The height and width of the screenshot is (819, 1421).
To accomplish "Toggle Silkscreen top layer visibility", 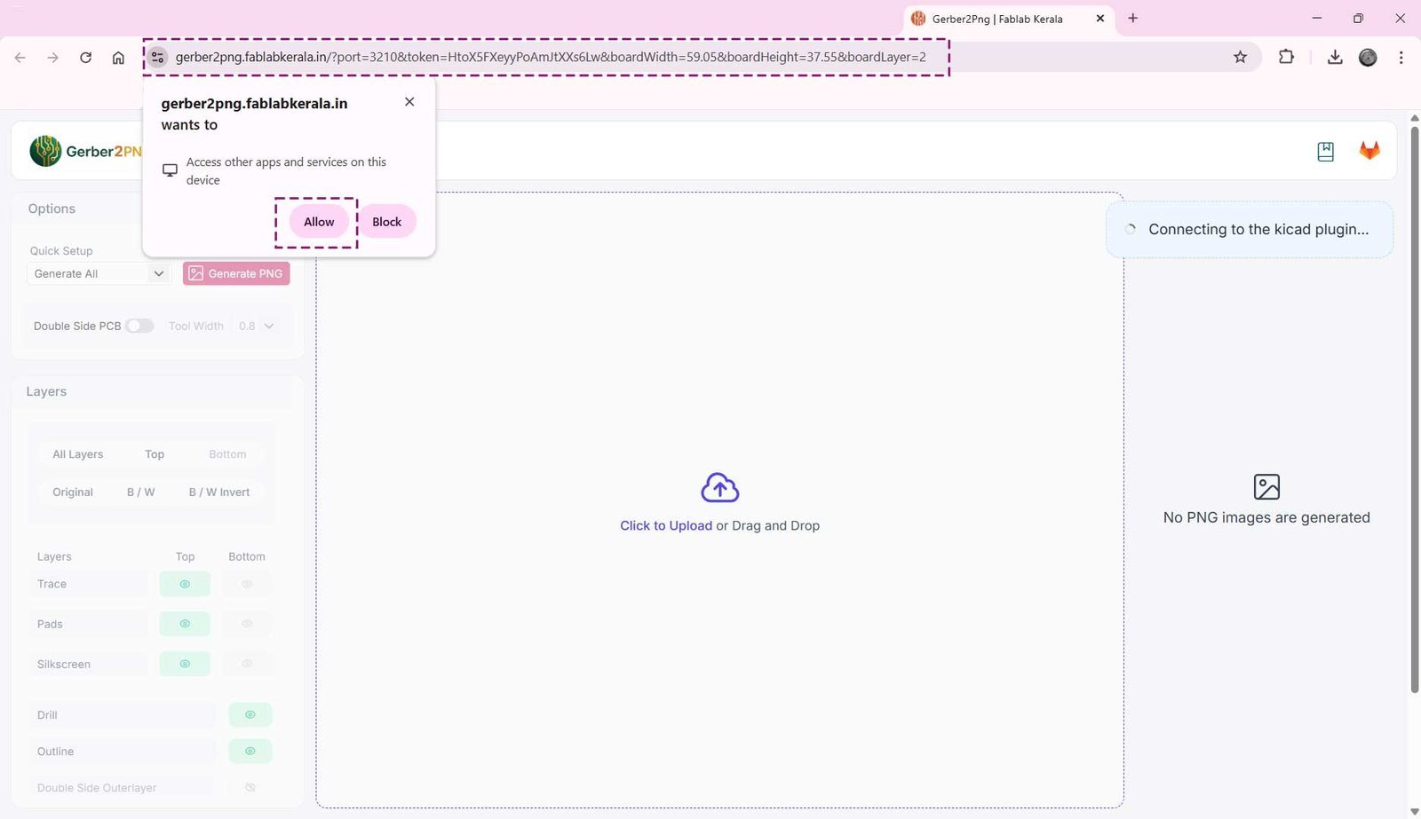I will coord(185,664).
